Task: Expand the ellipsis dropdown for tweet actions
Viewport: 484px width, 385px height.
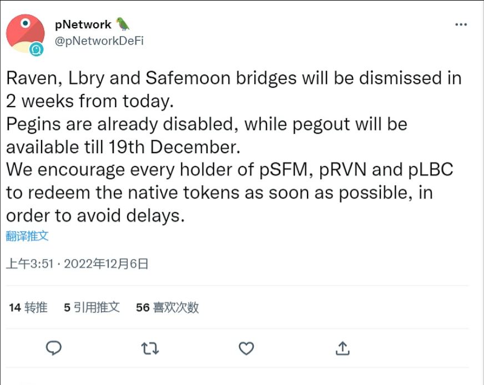Action: pos(461,24)
